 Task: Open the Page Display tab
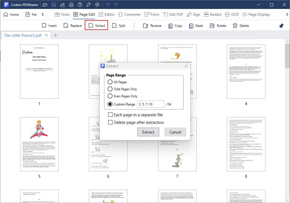[x=256, y=14]
